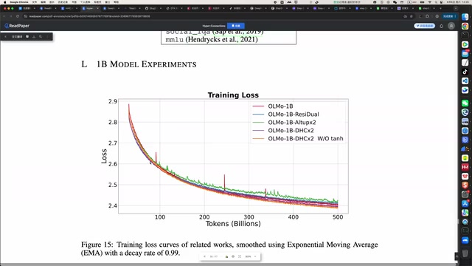Screen dimensions: 472x266
Task: Bookmark this page with the star icon
Action: pos(412,16)
